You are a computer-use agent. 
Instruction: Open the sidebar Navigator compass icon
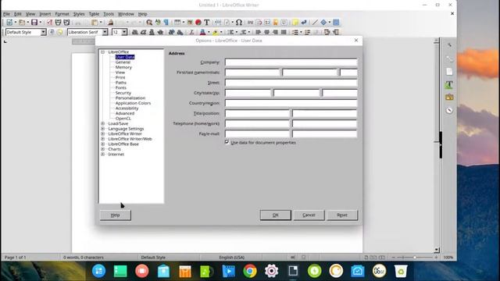(x=449, y=110)
